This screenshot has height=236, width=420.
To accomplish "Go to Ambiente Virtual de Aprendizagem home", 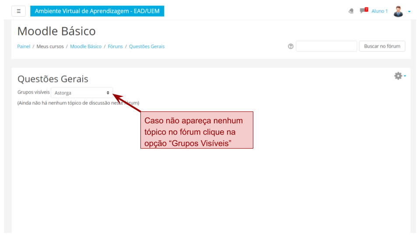I will [97, 11].
